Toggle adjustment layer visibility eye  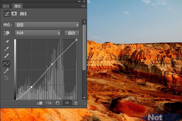pos(67,103)
